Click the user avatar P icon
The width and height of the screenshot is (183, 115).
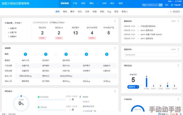172,5
